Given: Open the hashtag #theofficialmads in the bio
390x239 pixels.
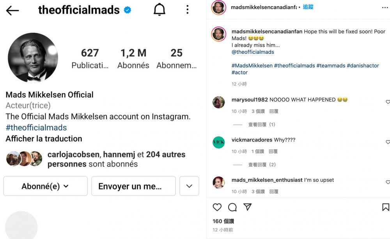Looking at the screenshot, I should 36,127.
